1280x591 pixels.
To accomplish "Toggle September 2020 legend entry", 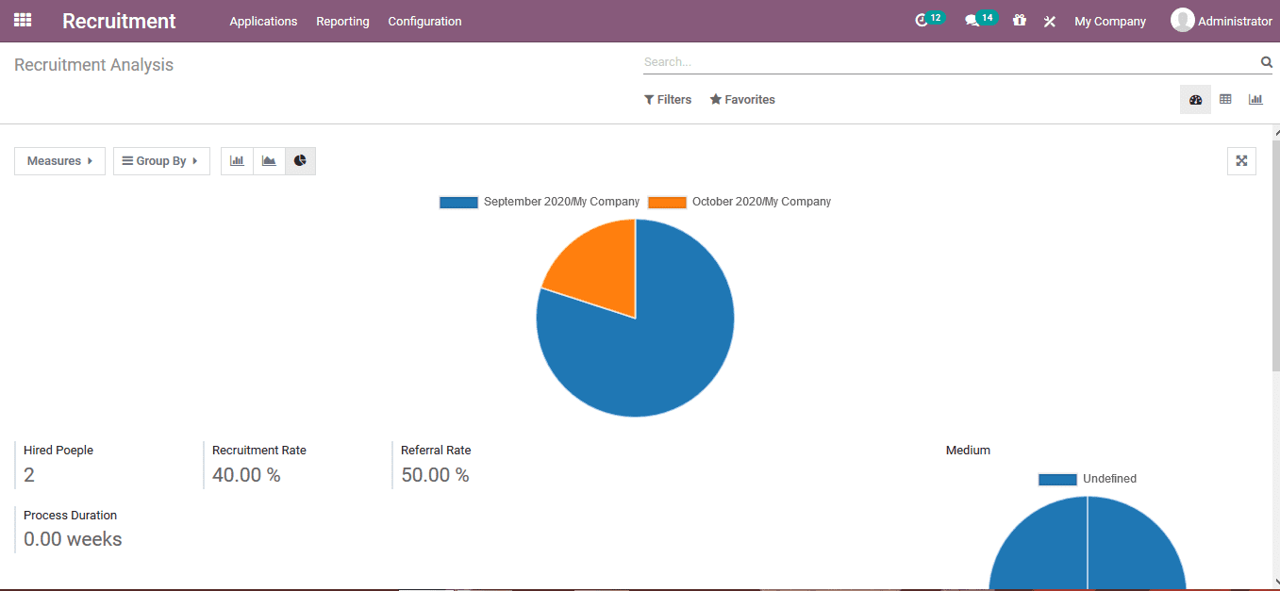I will (x=539, y=201).
